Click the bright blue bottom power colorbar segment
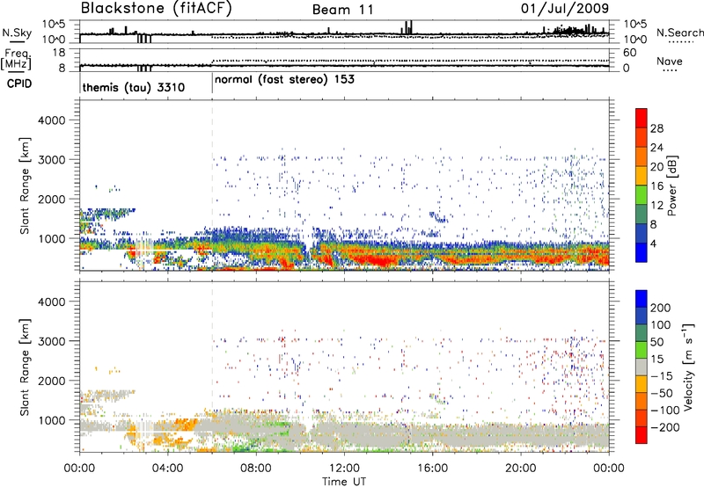The image size is (704, 487). [x=642, y=252]
